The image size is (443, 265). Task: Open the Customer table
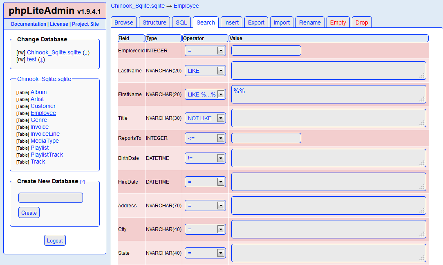(43, 106)
